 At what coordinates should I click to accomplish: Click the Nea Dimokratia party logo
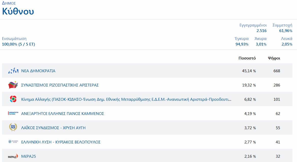pyautogui.click(x=13, y=71)
